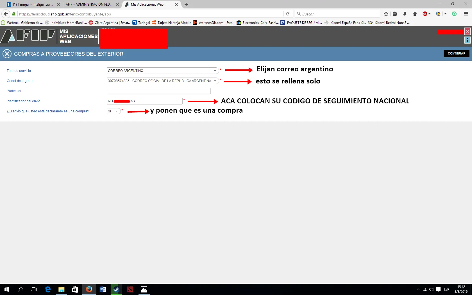Go to Firefox home page icon
The image size is (472, 295).
coord(415,14)
